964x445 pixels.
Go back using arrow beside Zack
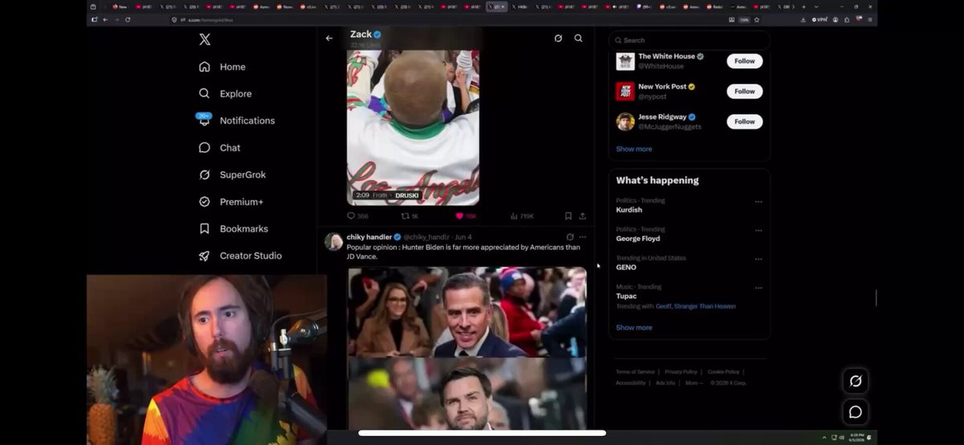[329, 38]
